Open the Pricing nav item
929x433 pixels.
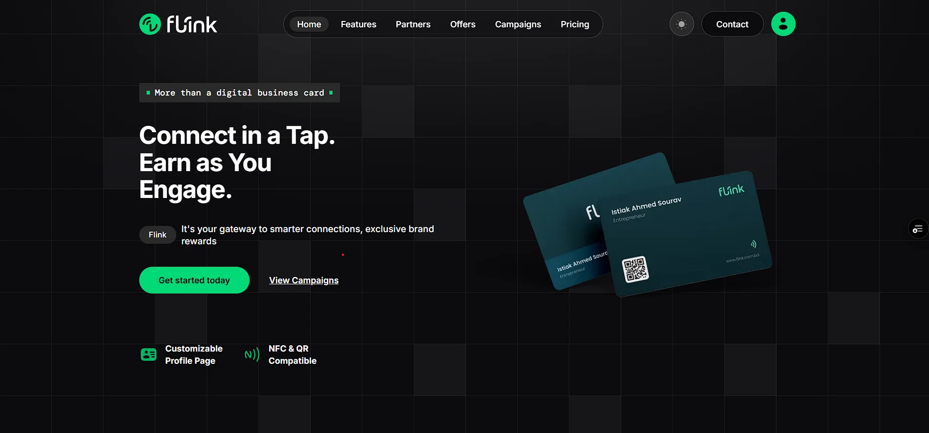pyautogui.click(x=574, y=24)
